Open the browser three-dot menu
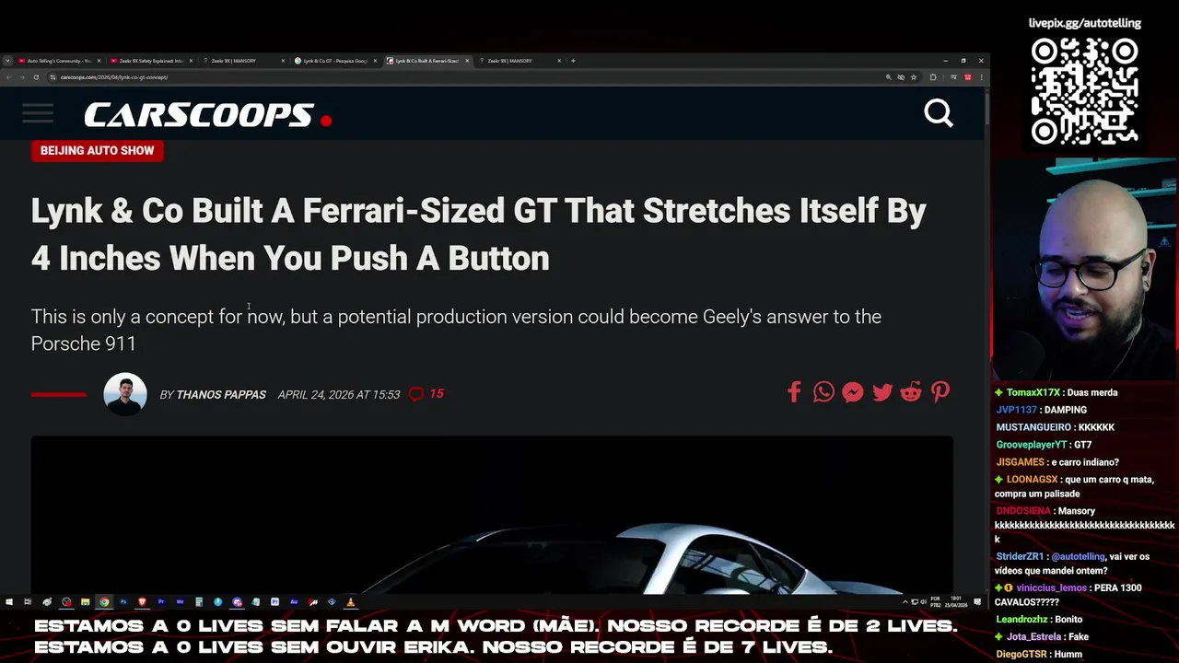The height and width of the screenshot is (663, 1179). (982, 77)
